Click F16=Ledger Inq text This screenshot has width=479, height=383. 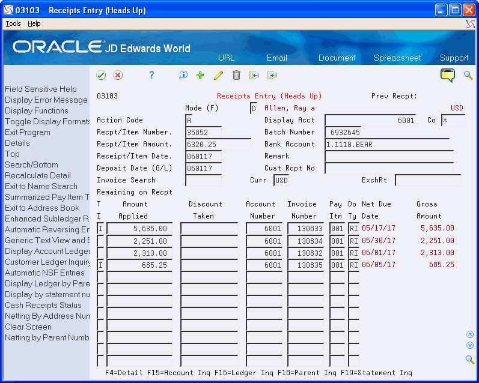coord(243,373)
